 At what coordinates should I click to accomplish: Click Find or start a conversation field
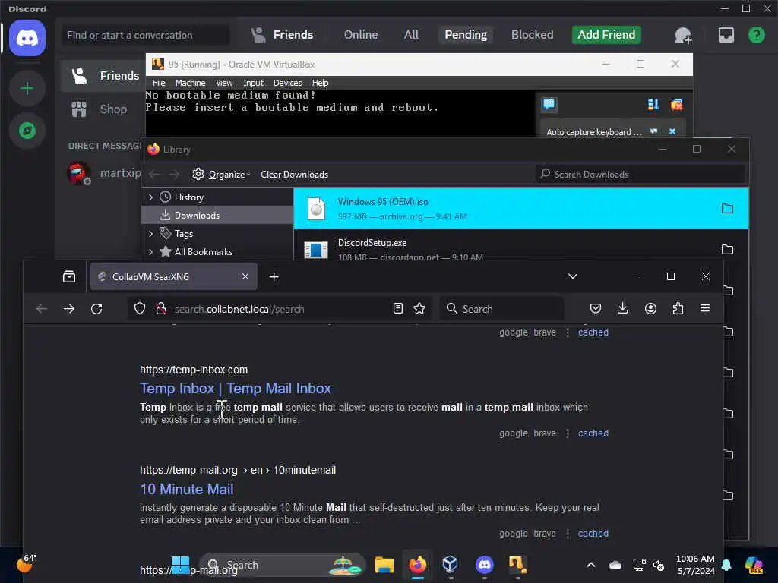[145, 35]
